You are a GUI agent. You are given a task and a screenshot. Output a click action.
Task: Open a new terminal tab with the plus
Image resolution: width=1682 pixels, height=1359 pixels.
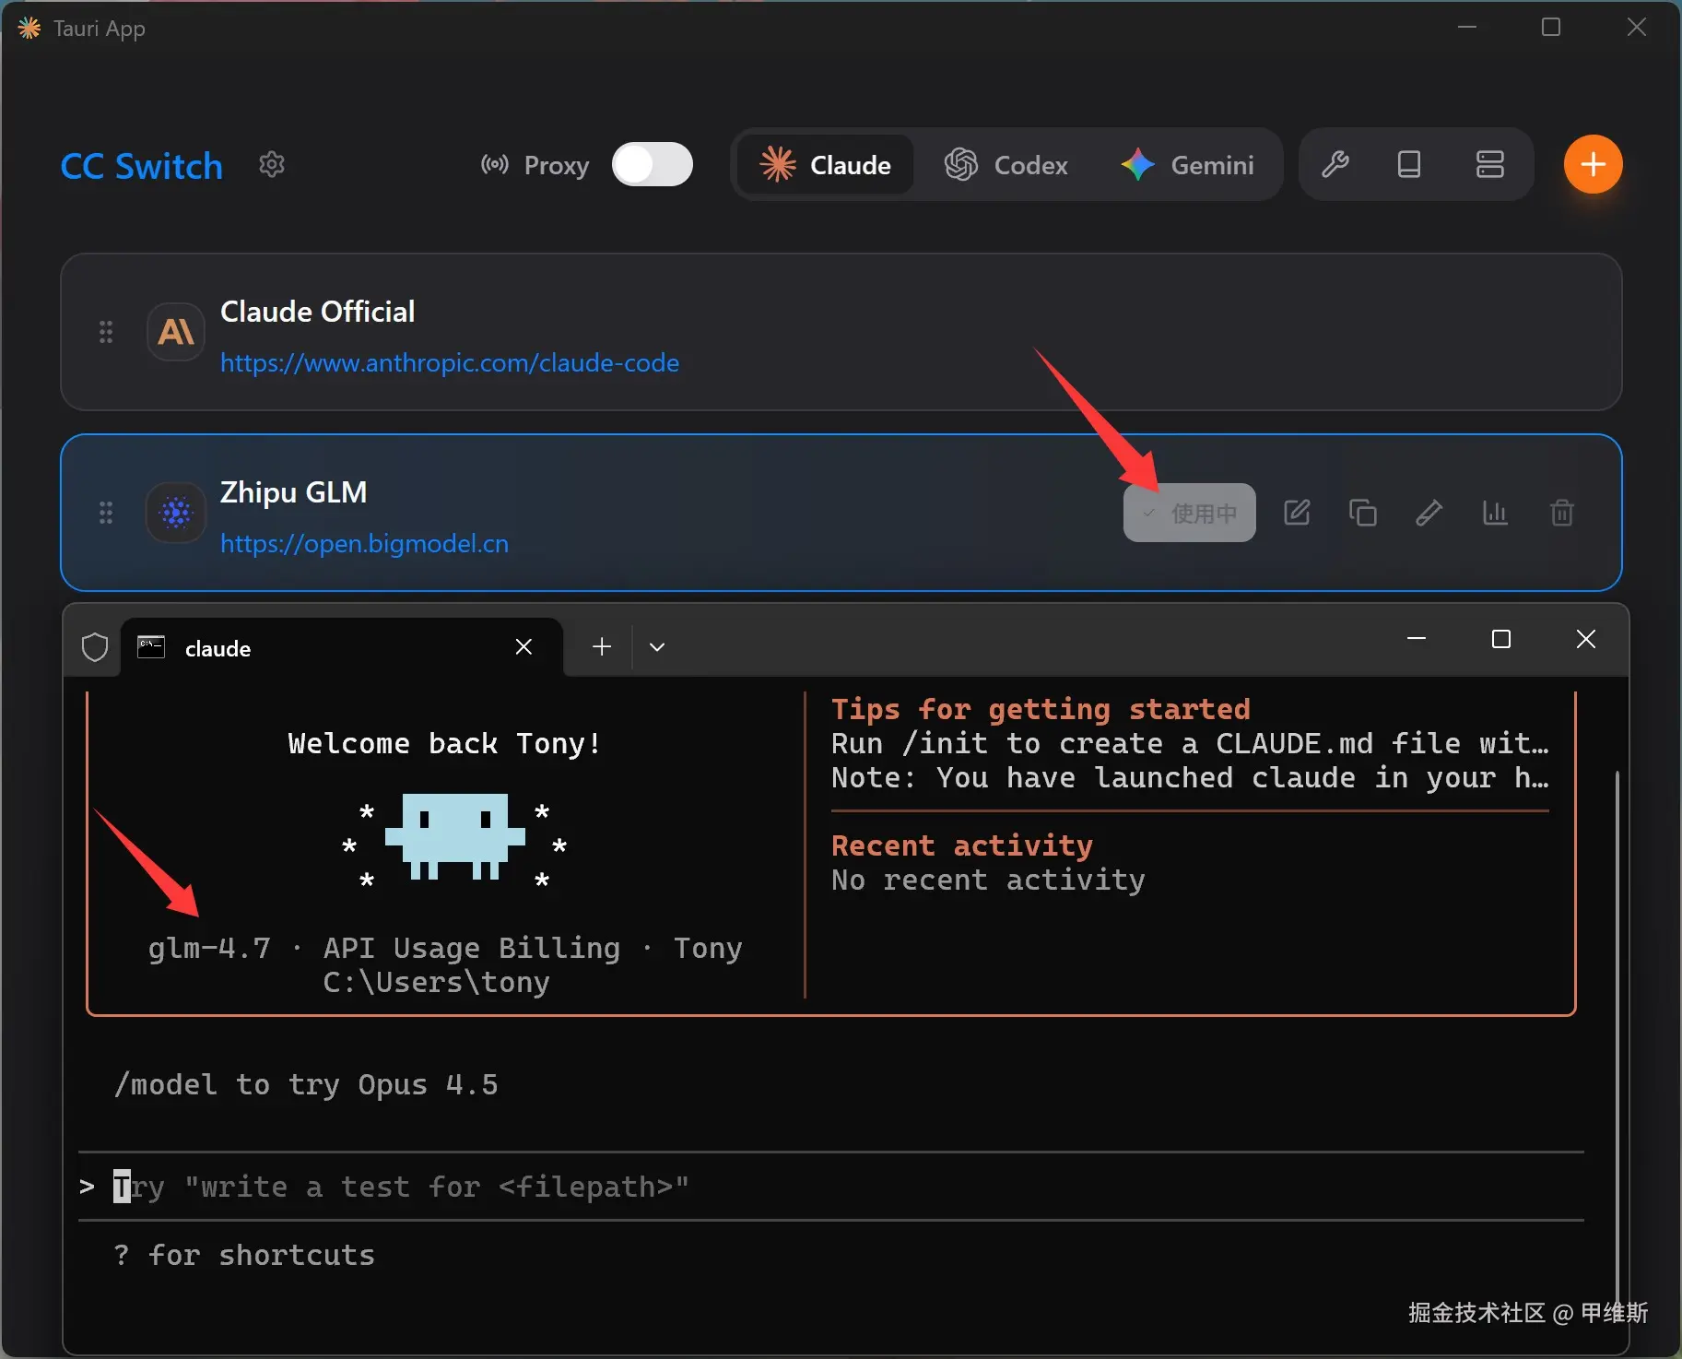602,647
